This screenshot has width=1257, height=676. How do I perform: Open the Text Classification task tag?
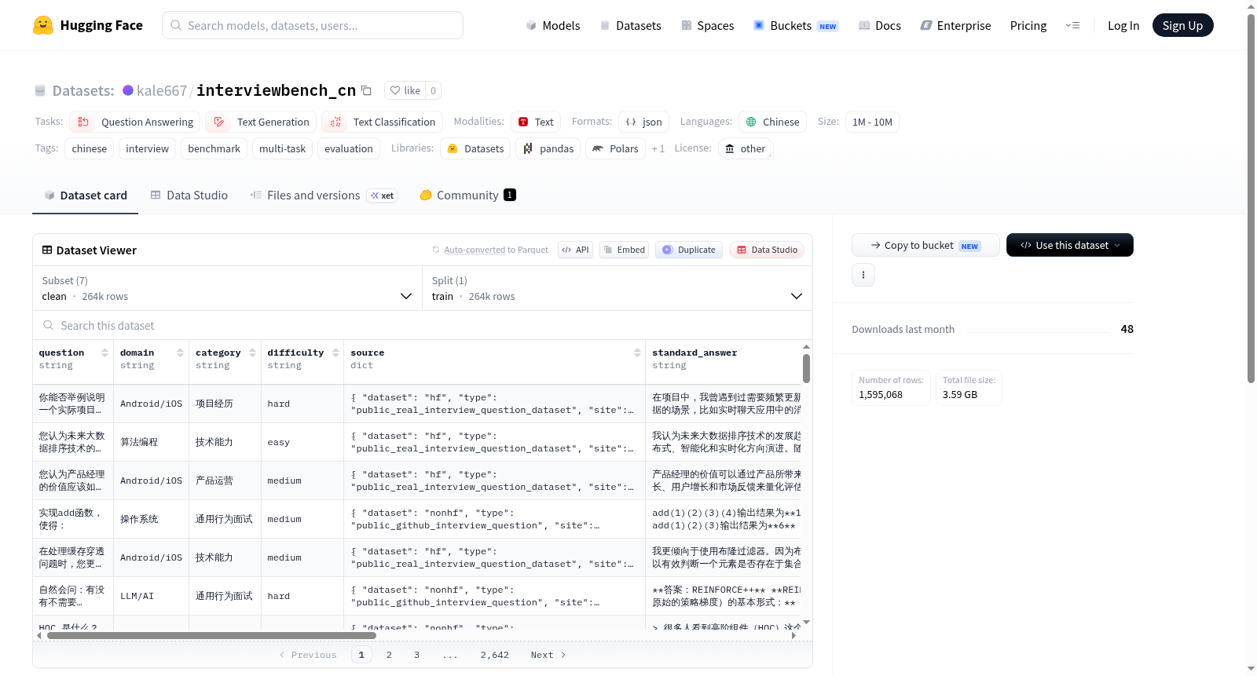383,122
